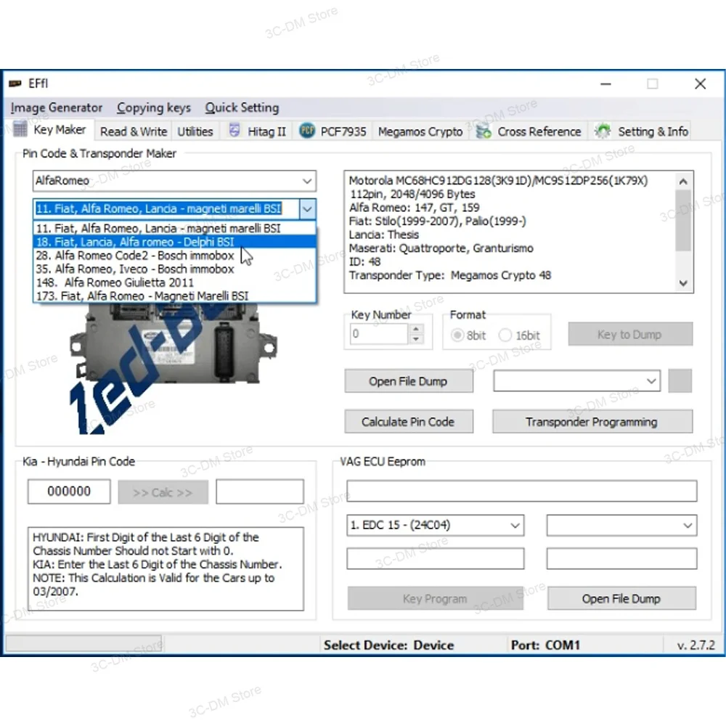Switch to the Hitag II tab
Viewport: 726px width, 726px height.
pyautogui.click(x=258, y=131)
